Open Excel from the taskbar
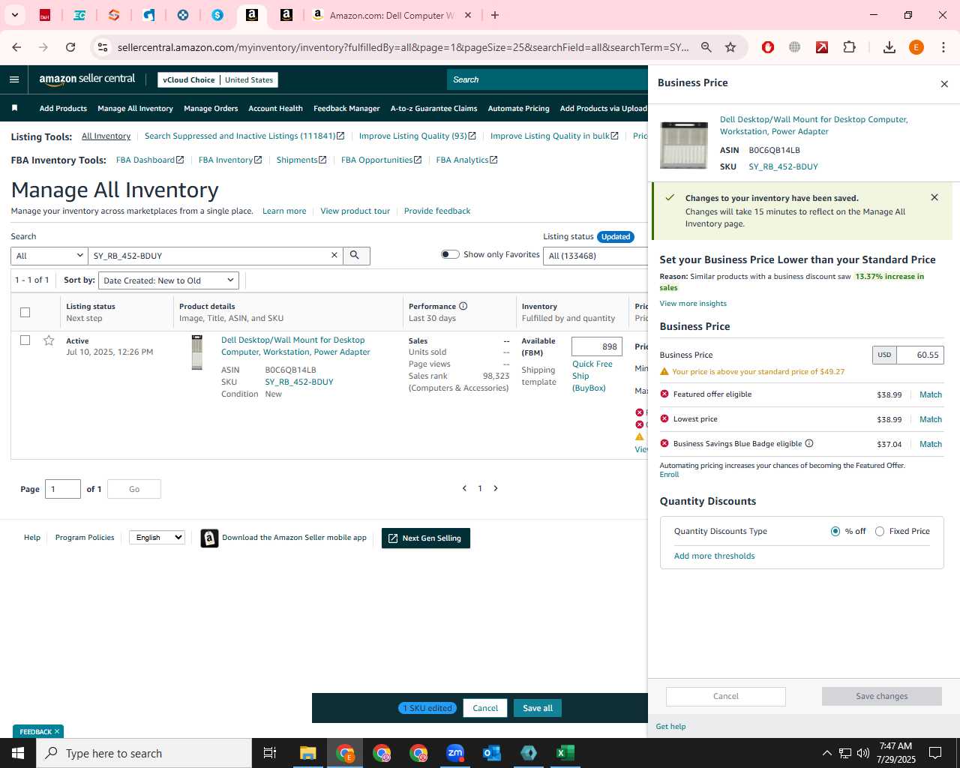 coord(565,753)
